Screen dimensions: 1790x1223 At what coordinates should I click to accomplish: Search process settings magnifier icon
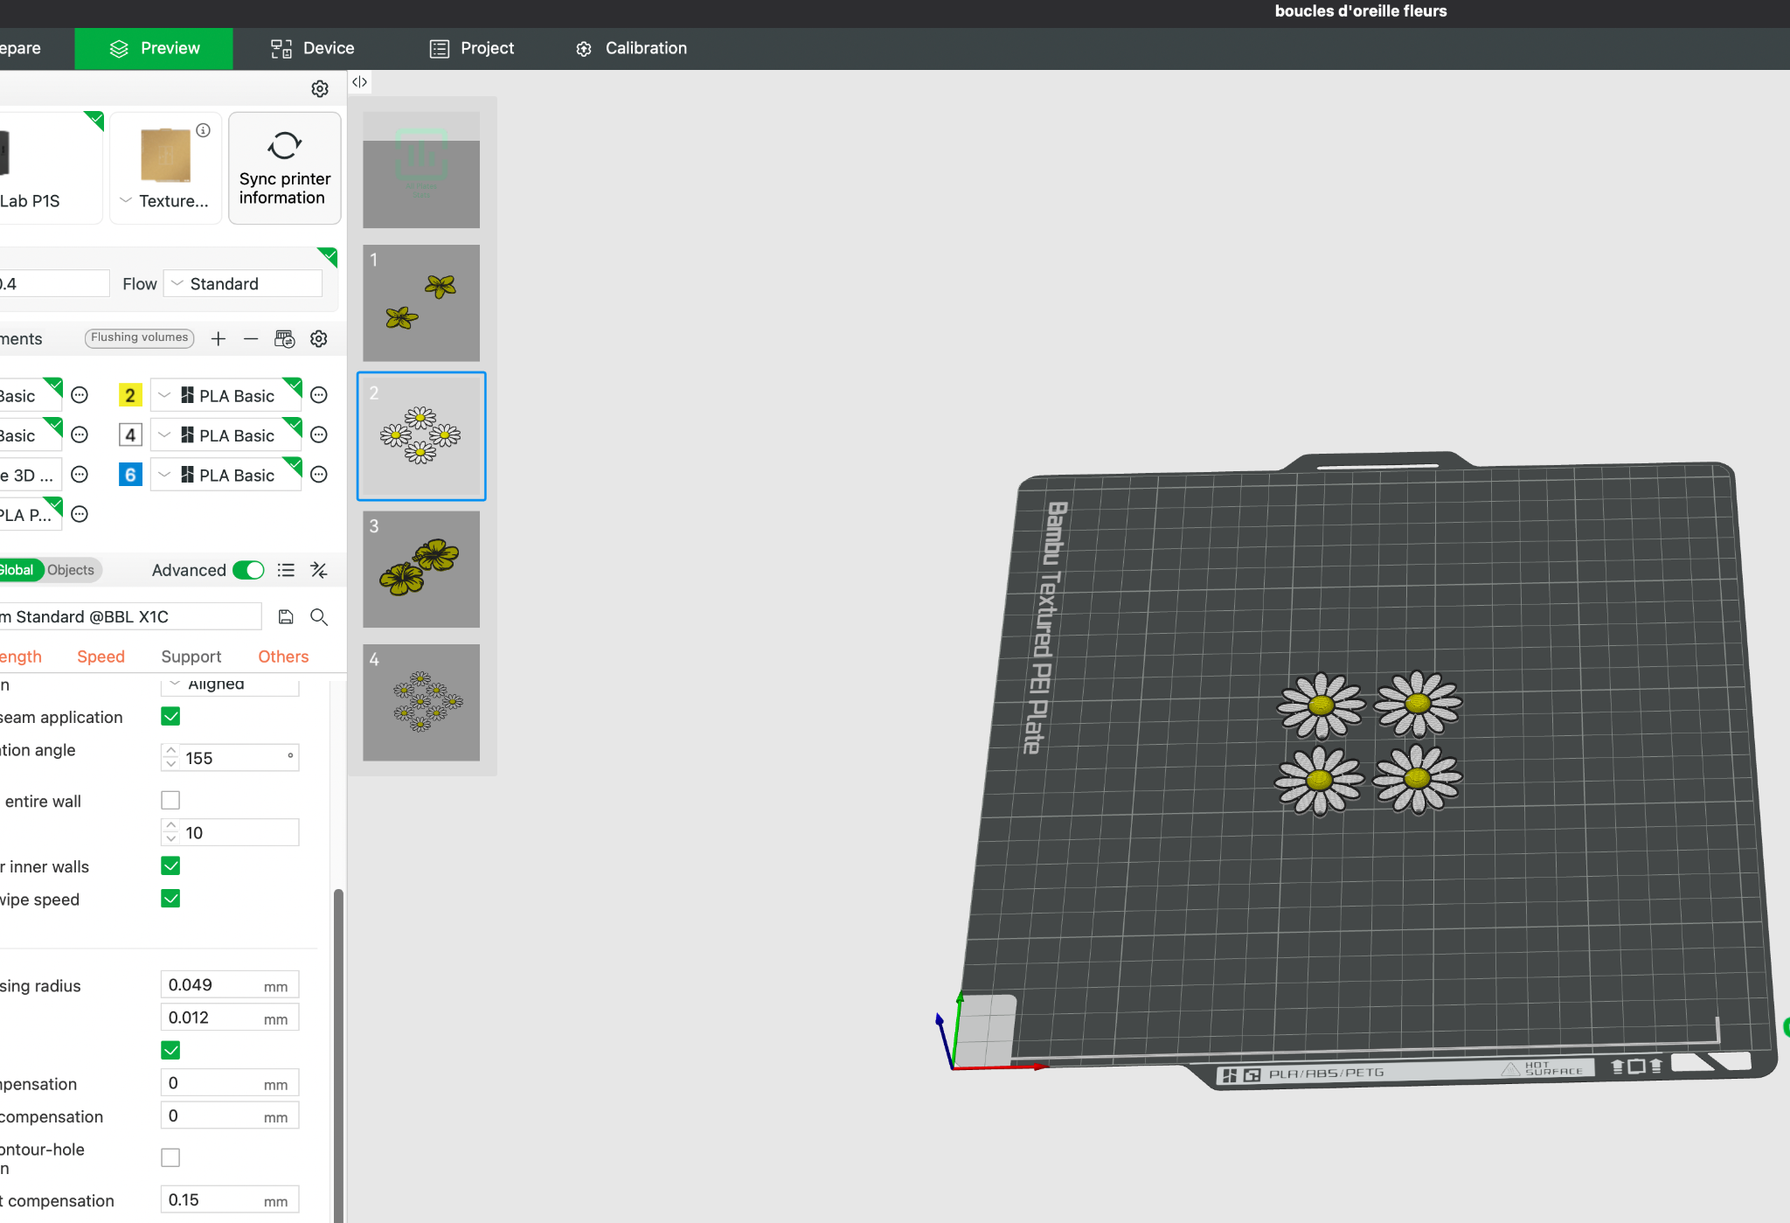pos(319,617)
